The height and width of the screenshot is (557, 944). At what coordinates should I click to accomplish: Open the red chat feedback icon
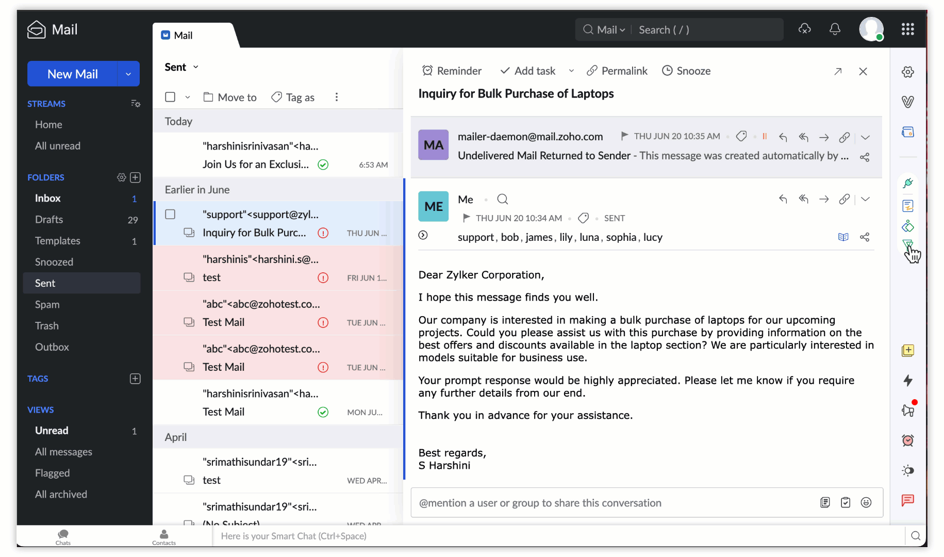[908, 500]
